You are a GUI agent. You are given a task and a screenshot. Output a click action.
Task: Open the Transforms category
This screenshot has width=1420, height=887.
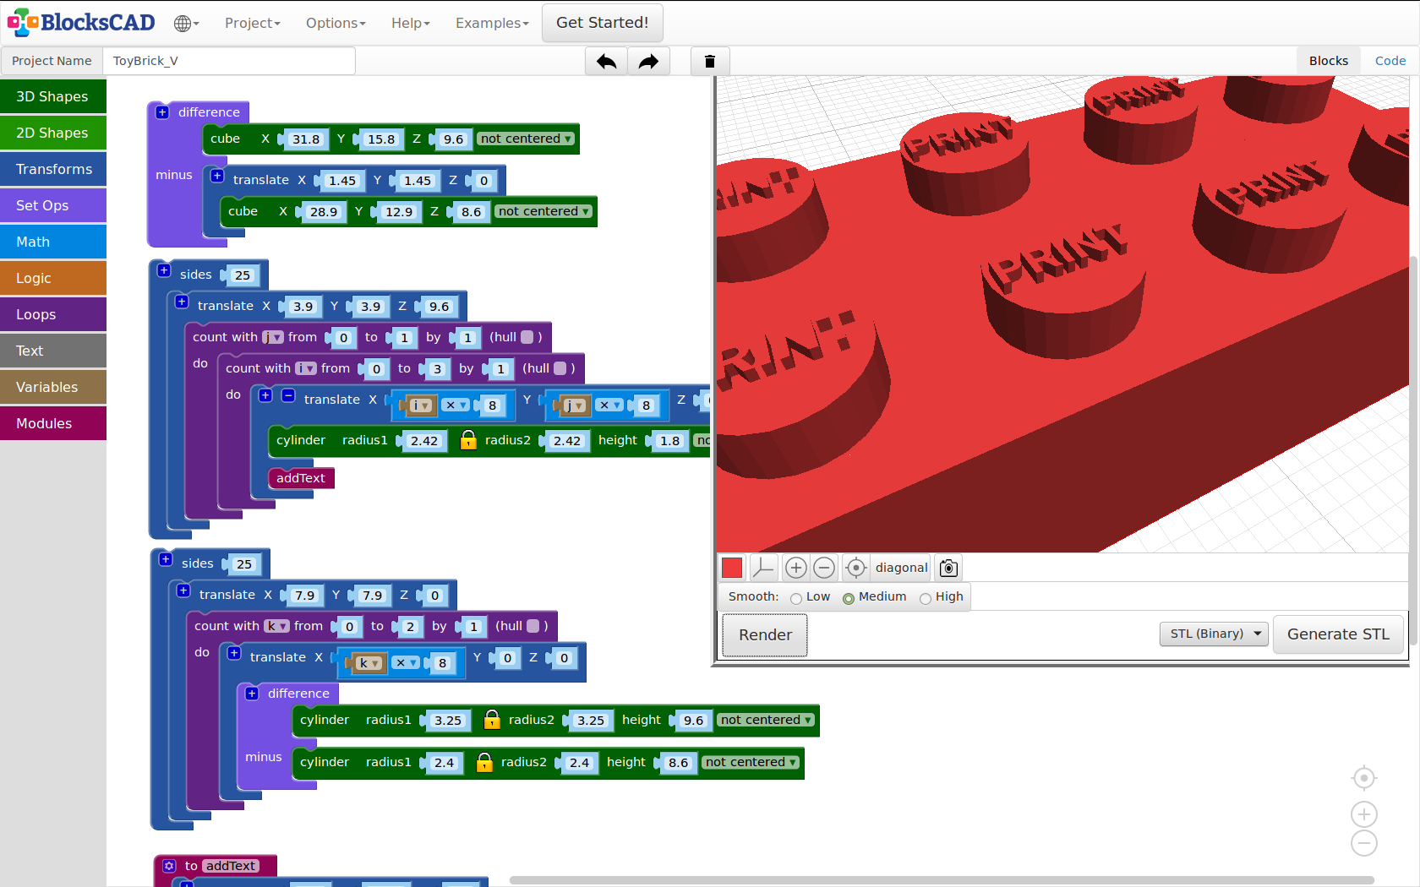point(53,169)
